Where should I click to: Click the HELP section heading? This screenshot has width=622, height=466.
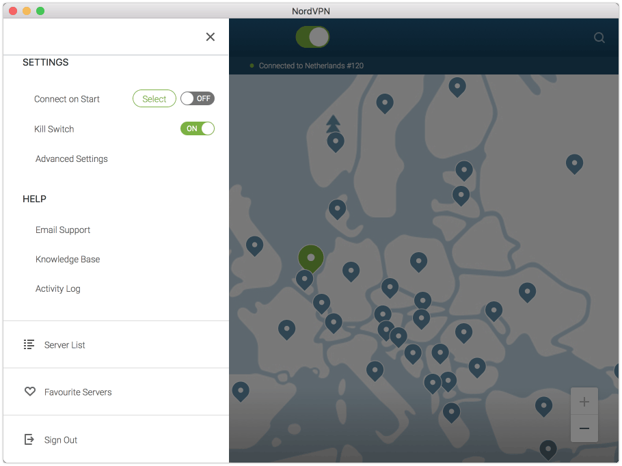[x=34, y=199]
